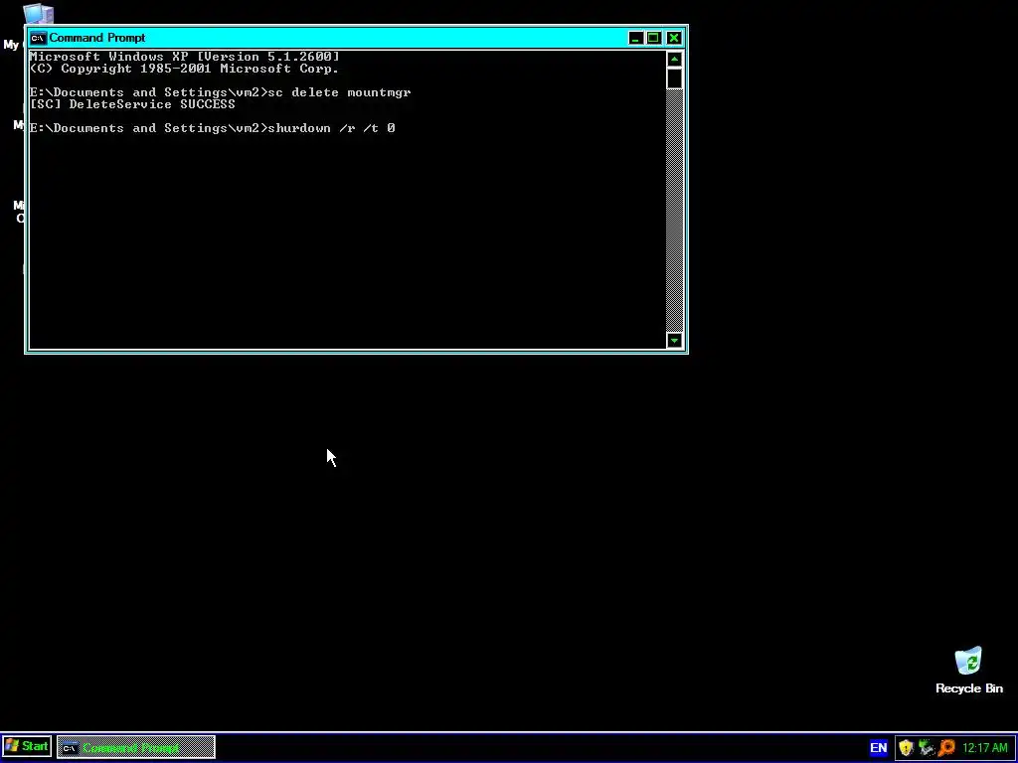Click the console scrollbar up arrow
The height and width of the screenshot is (763, 1018).
click(675, 59)
